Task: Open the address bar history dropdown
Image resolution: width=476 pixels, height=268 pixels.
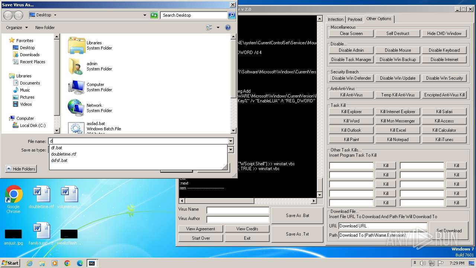Action: pos(145,15)
